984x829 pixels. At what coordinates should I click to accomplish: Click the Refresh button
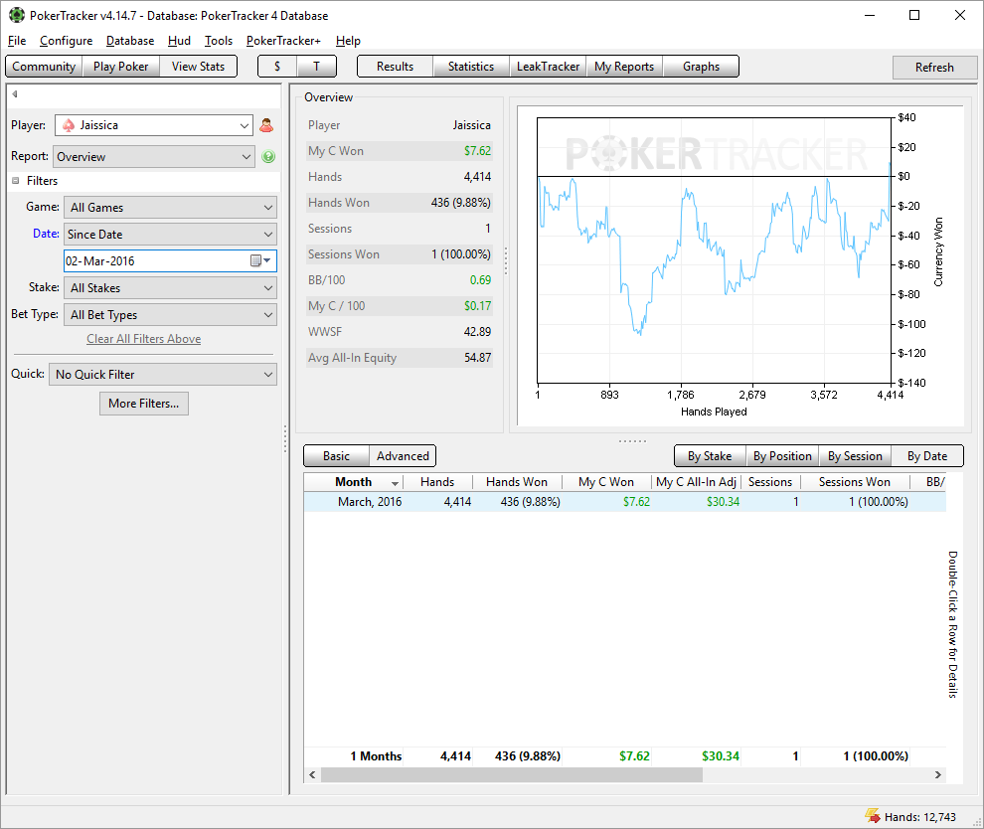(x=934, y=68)
